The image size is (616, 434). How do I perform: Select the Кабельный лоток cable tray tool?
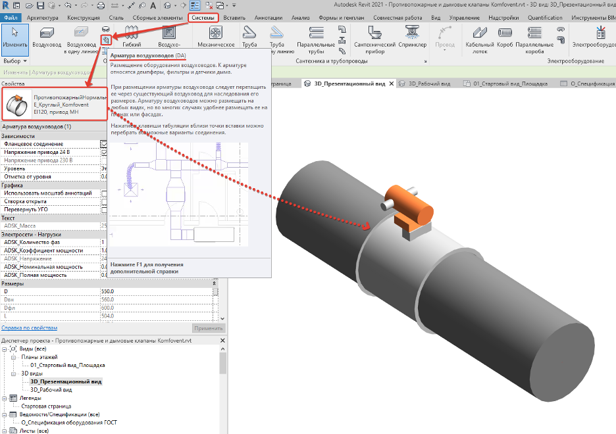tap(480, 40)
